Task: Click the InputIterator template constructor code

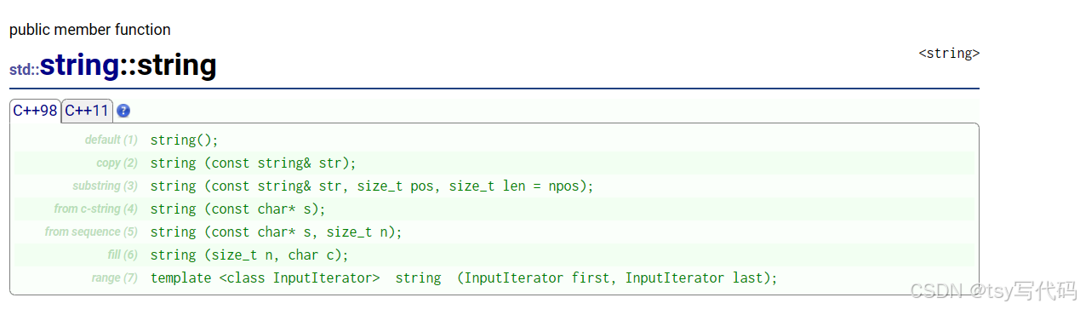Action: coord(464,278)
